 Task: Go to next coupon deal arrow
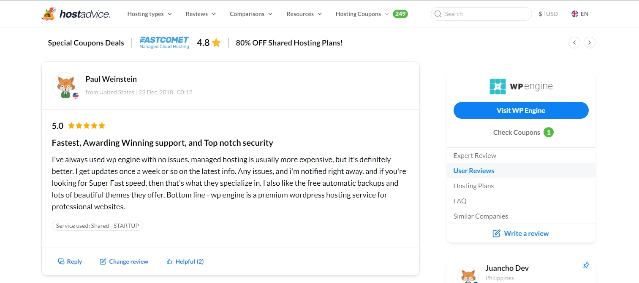pos(590,43)
